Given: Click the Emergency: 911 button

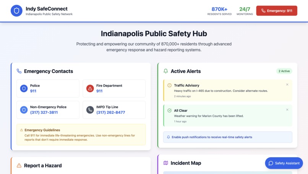Looking at the screenshot, I should coord(277,11).
